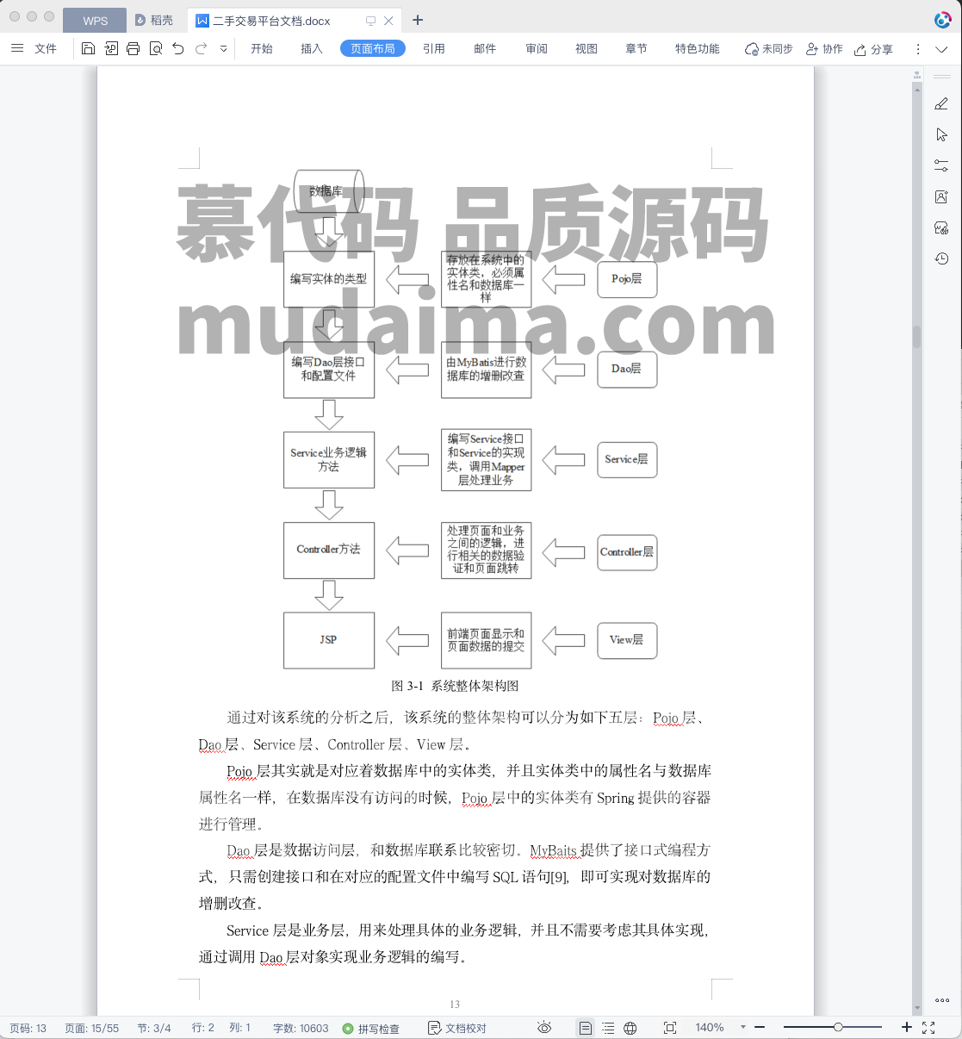Open the sidebar three-dot more icon

(942, 1000)
